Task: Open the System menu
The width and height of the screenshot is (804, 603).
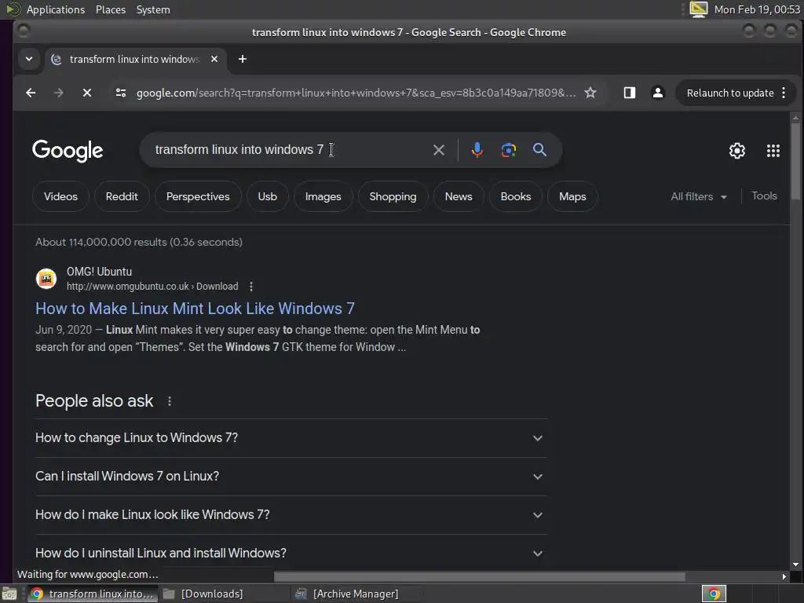Action: (153, 9)
